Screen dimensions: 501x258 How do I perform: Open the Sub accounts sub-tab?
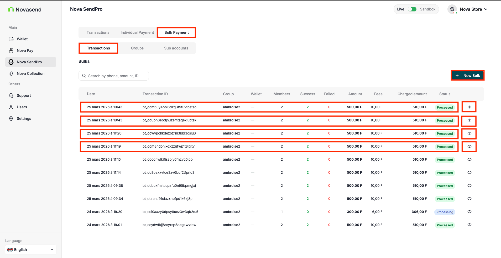click(x=176, y=48)
